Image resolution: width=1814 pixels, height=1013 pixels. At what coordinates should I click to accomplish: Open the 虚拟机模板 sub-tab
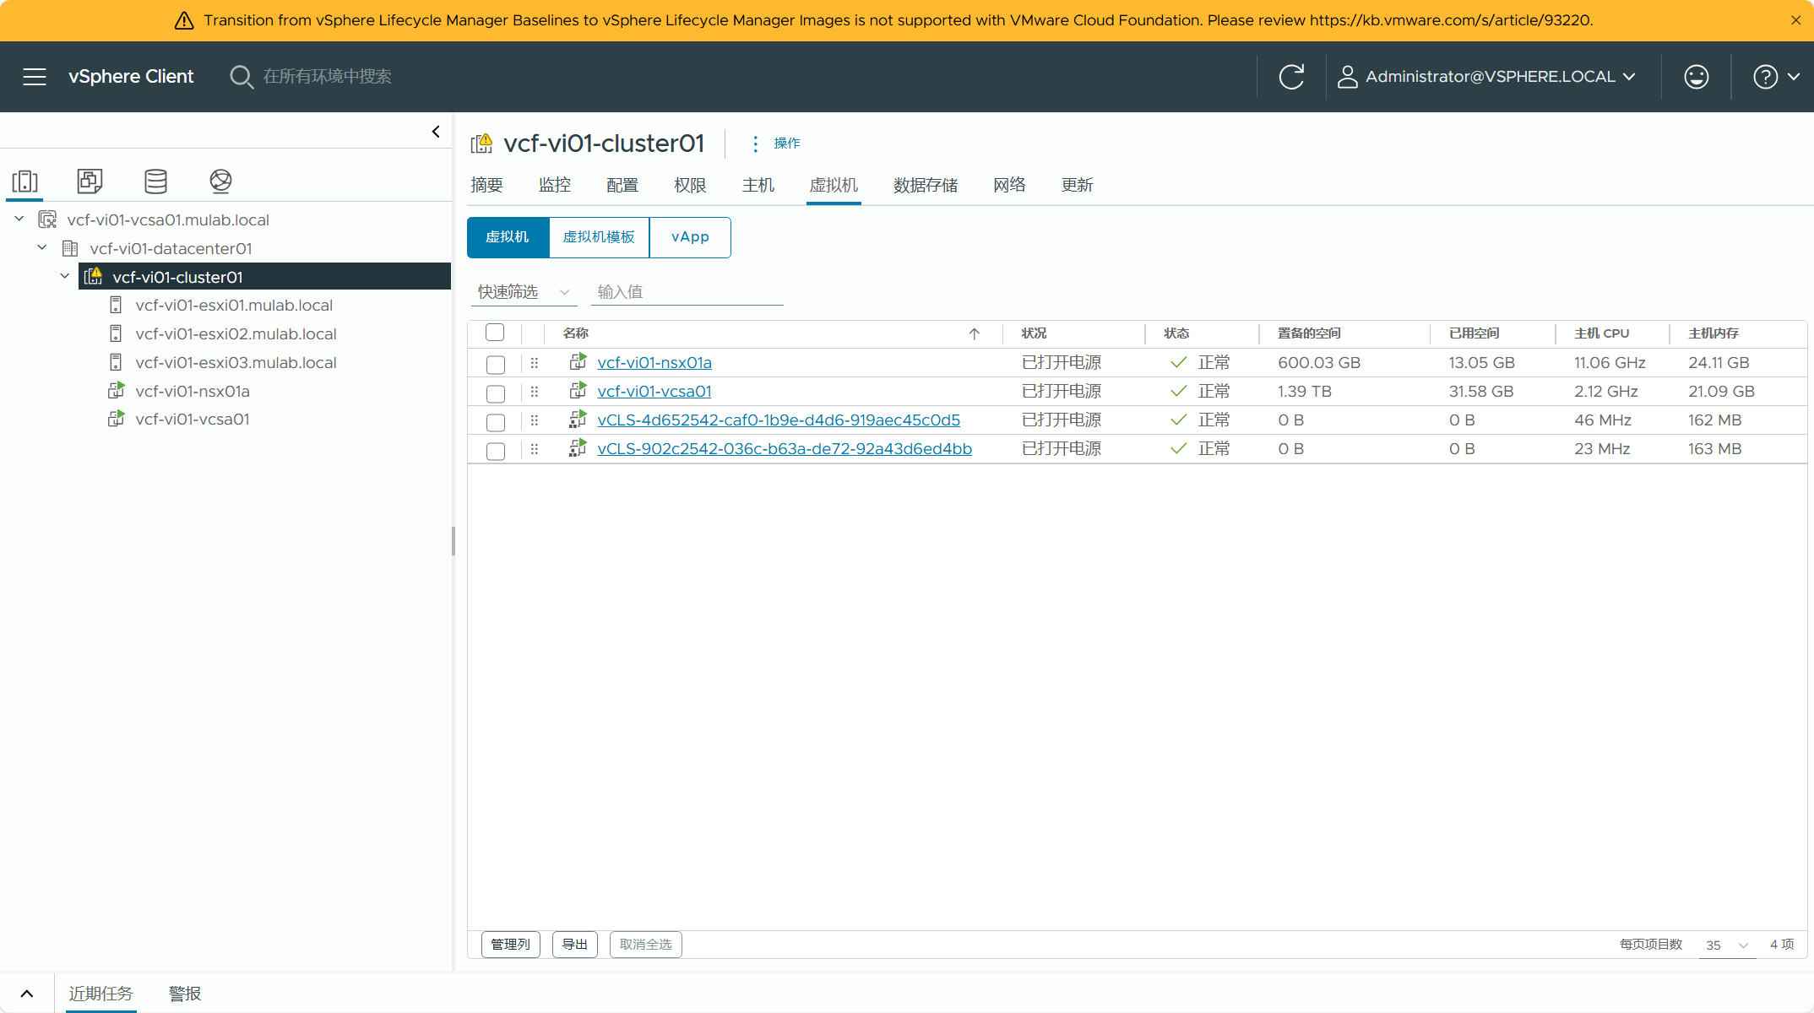click(x=599, y=237)
